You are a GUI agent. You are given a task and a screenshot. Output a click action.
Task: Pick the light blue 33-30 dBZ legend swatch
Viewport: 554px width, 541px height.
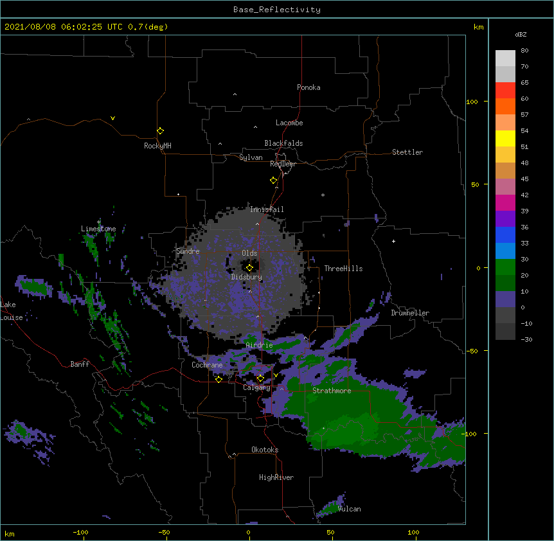pyautogui.click(x=505, y=251)
